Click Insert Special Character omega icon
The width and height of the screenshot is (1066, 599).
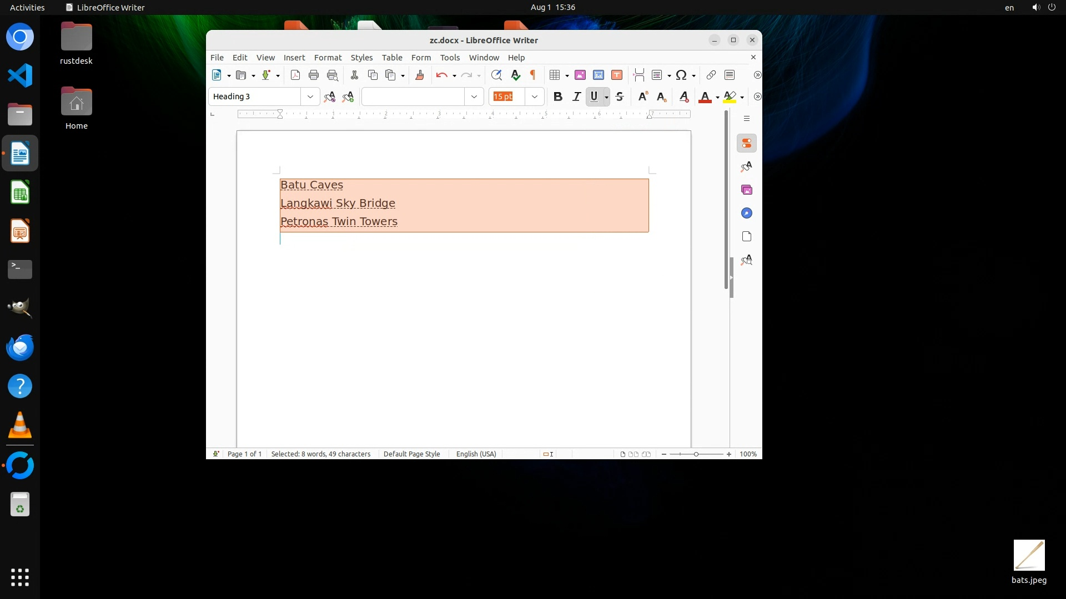(681, 75)
